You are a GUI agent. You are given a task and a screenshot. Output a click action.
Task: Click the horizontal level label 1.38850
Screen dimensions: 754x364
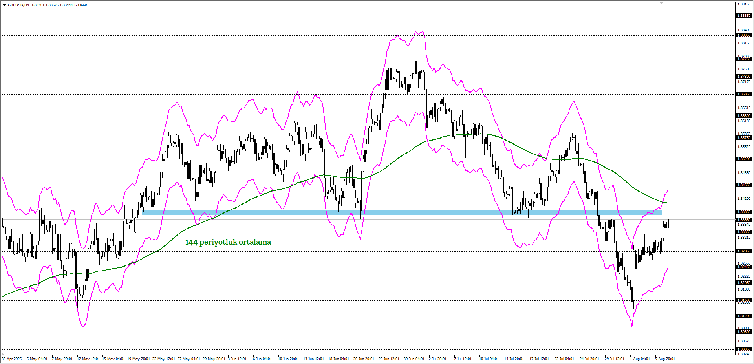[x=744, y=16]
